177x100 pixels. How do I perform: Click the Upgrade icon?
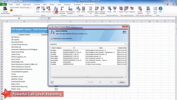click(x=132, y=9)
